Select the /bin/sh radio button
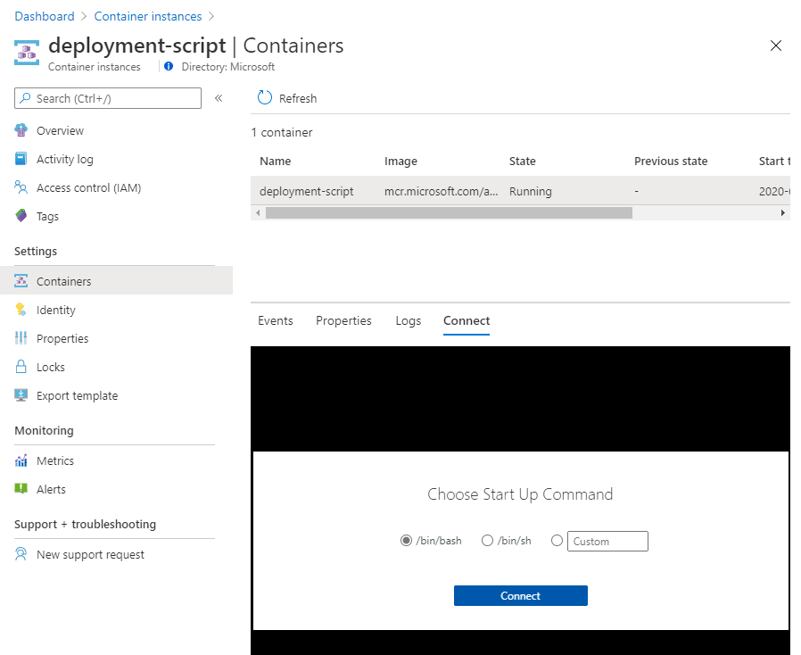Viewport: 801px width, 655px height. coord(487,541)
